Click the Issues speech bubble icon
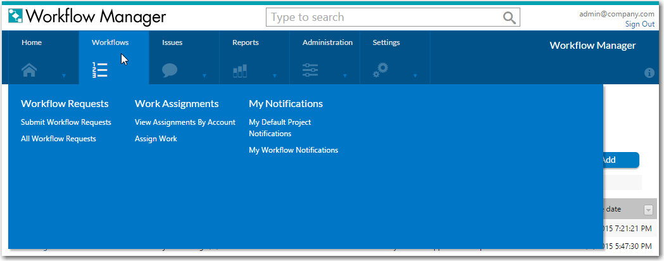 point(170,70)
